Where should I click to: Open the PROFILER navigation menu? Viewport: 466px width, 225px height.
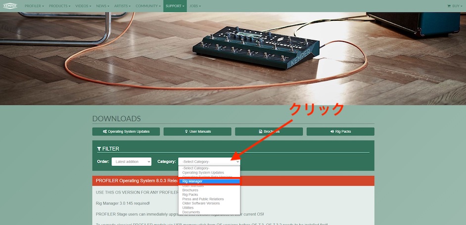point(34,6)
